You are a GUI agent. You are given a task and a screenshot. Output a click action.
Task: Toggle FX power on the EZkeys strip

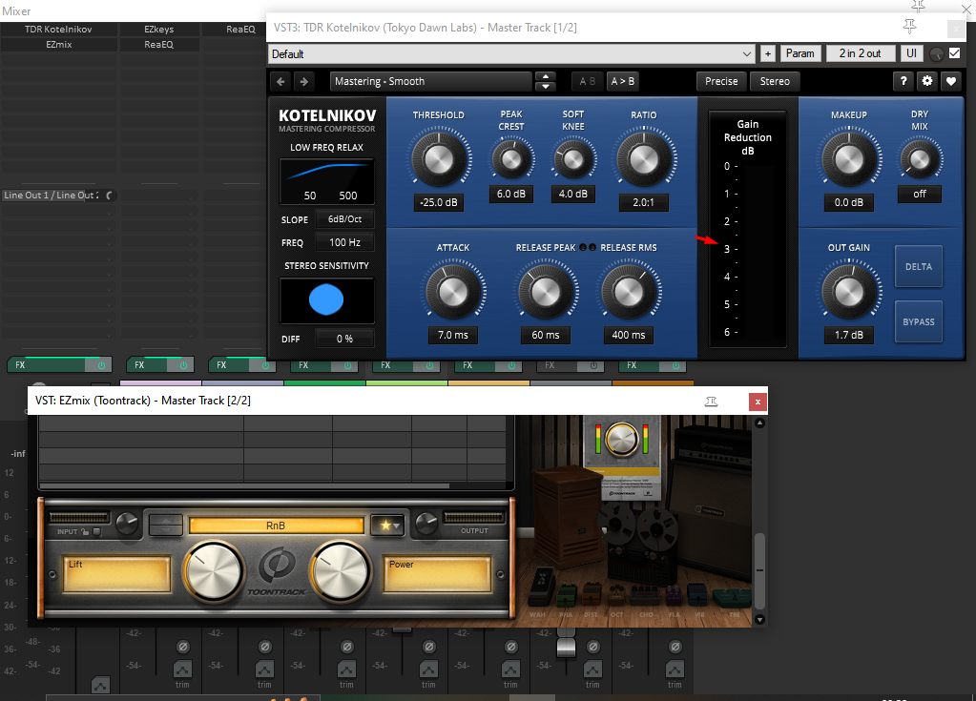[x=183, y=365]
